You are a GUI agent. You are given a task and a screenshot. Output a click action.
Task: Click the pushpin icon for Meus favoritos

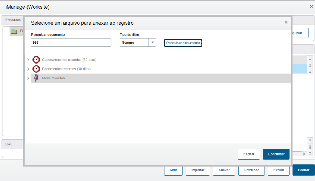(x=36, y=78)
